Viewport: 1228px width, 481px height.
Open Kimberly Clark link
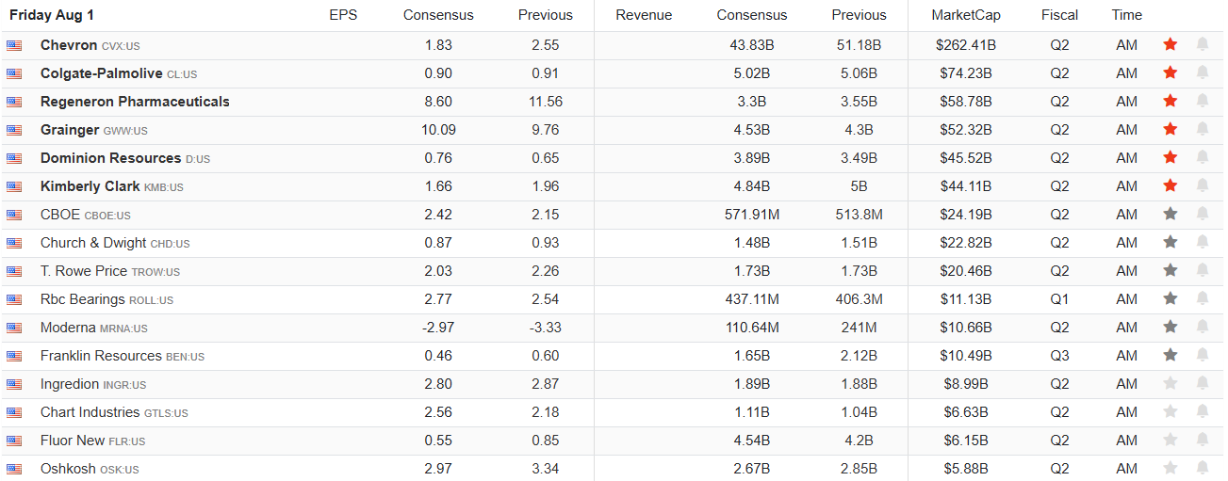[x=90, y=186]
